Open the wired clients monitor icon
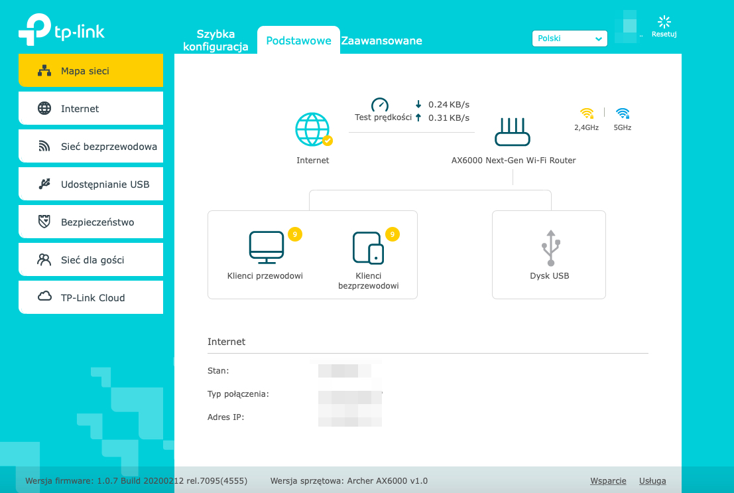Image resolution: width=734 pixels, height=493 pixels. coord(266,247)
